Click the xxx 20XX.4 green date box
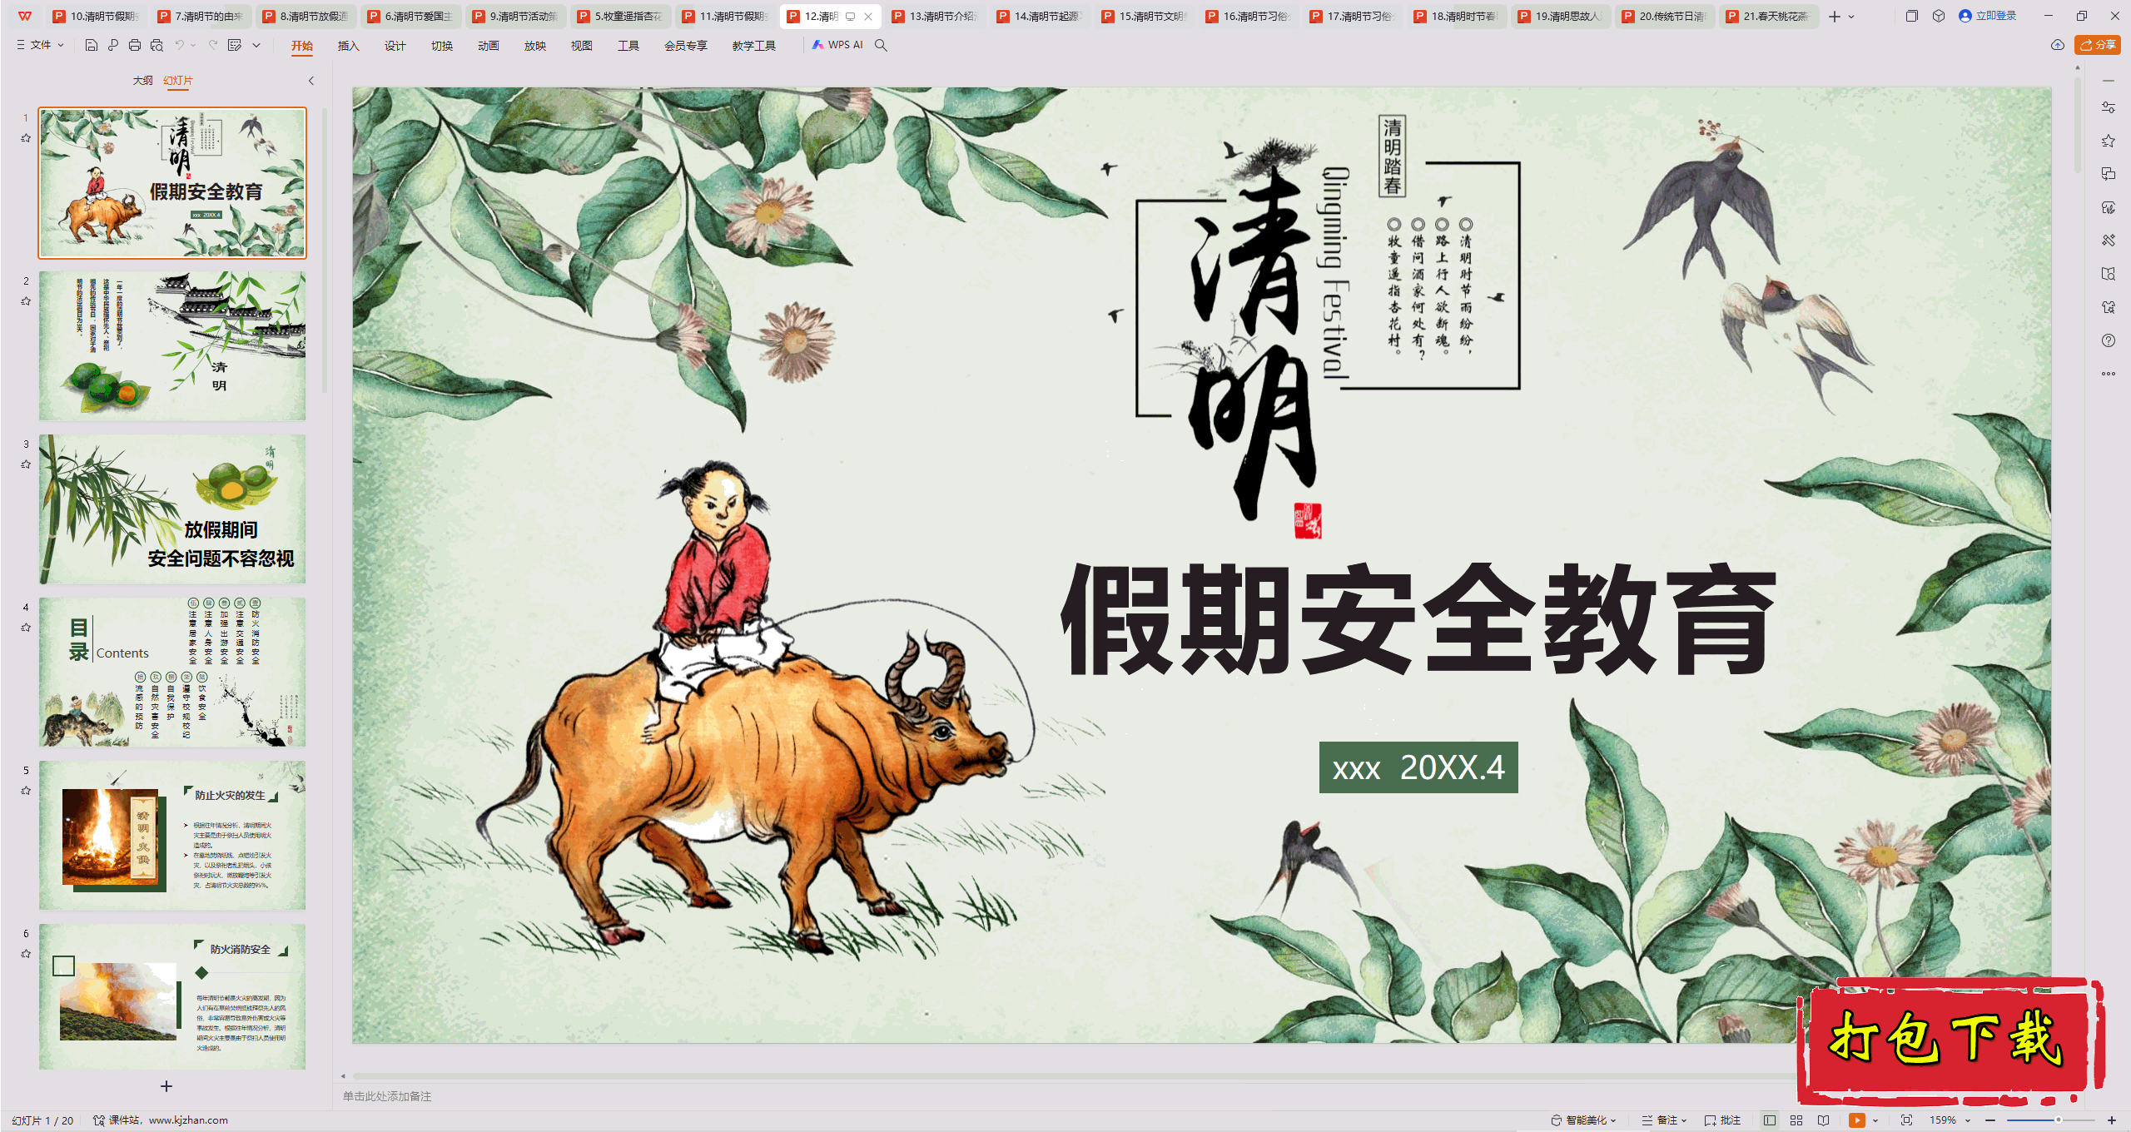The image size is (2131, 1132). (1418, 767)
